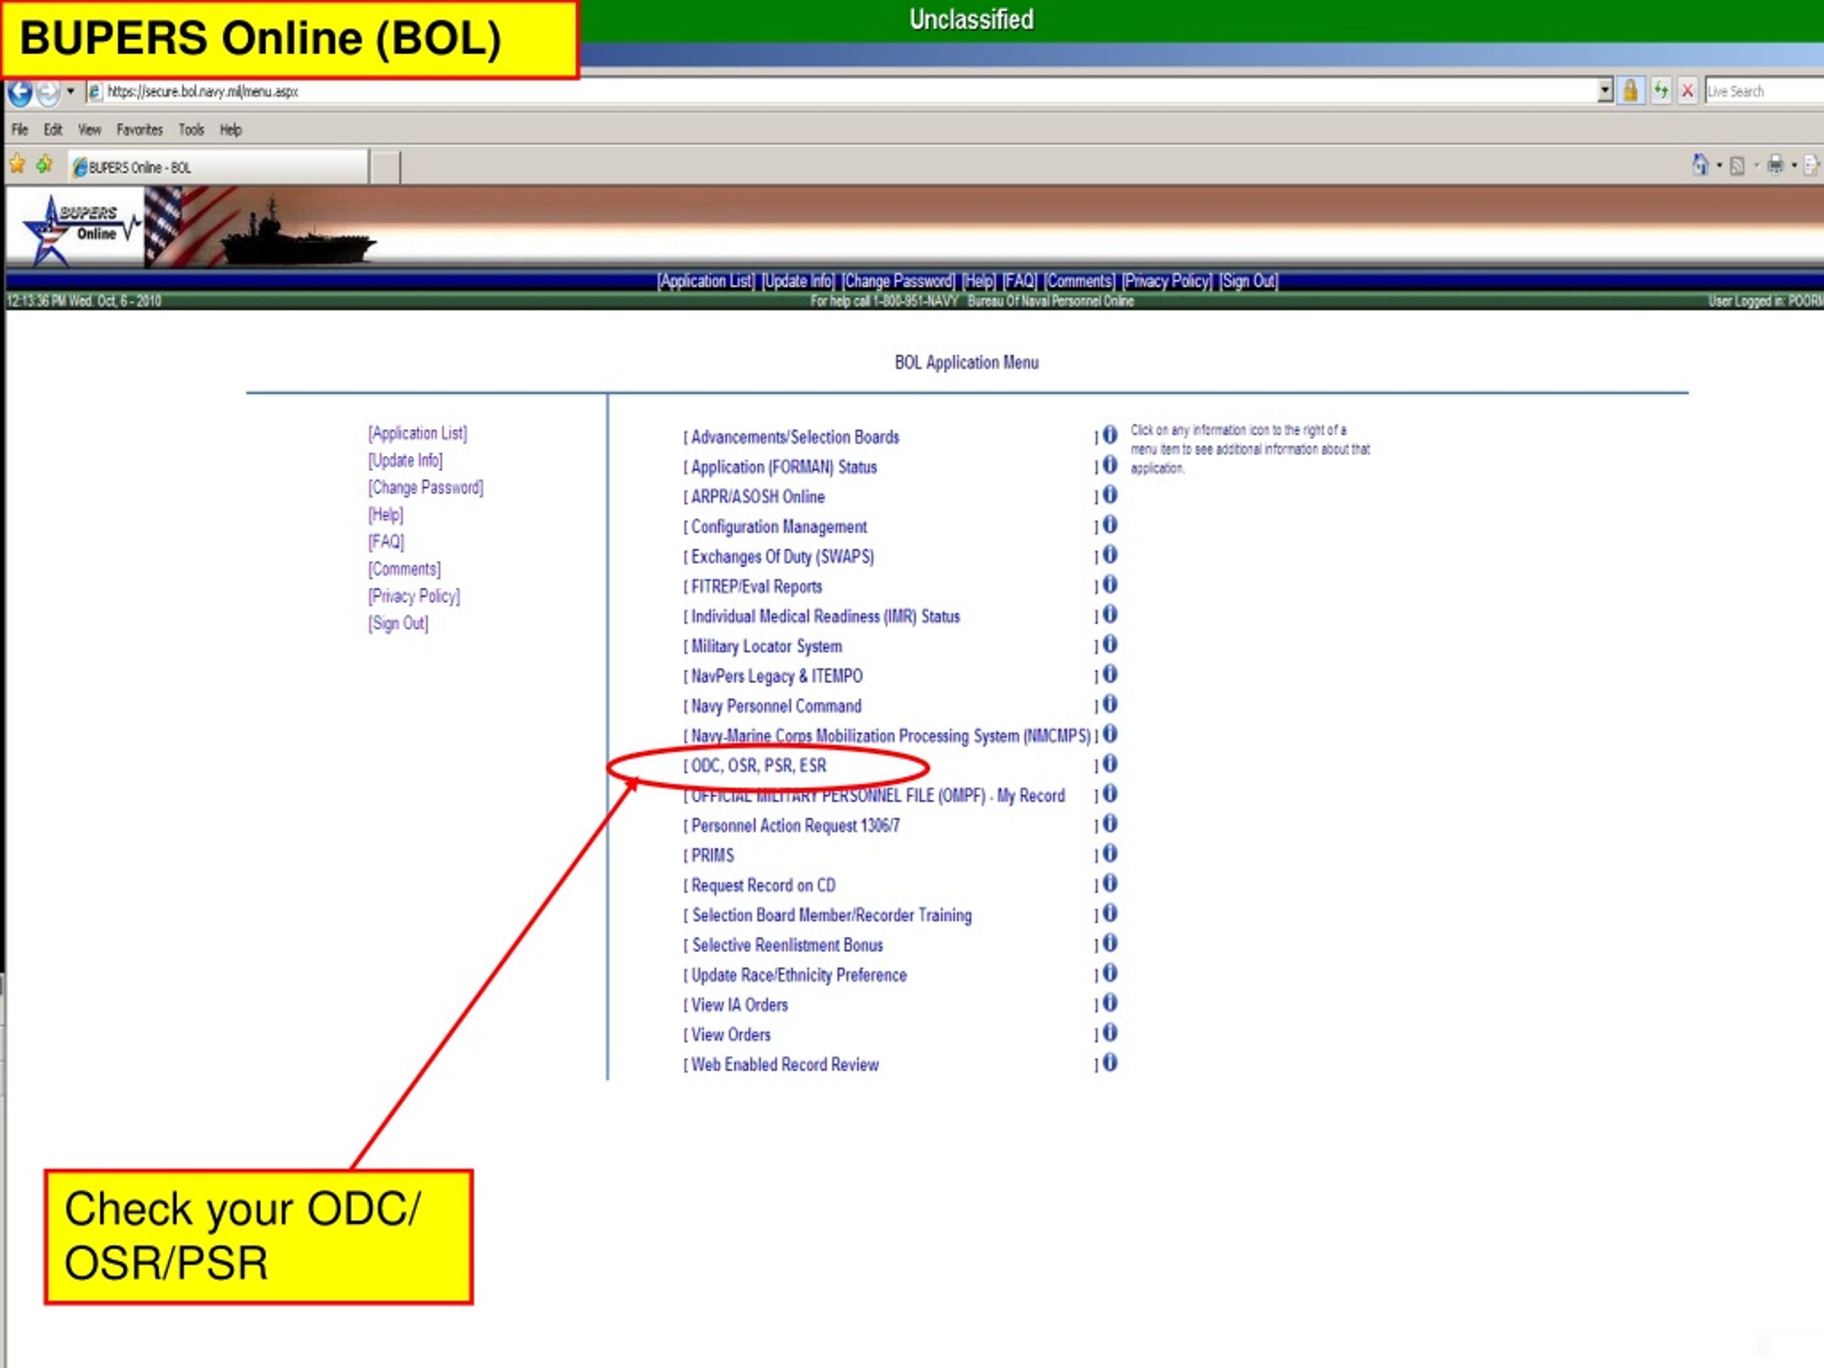
Task: Click [Change Password] in the top navigation bar
Action: (898, 281)
